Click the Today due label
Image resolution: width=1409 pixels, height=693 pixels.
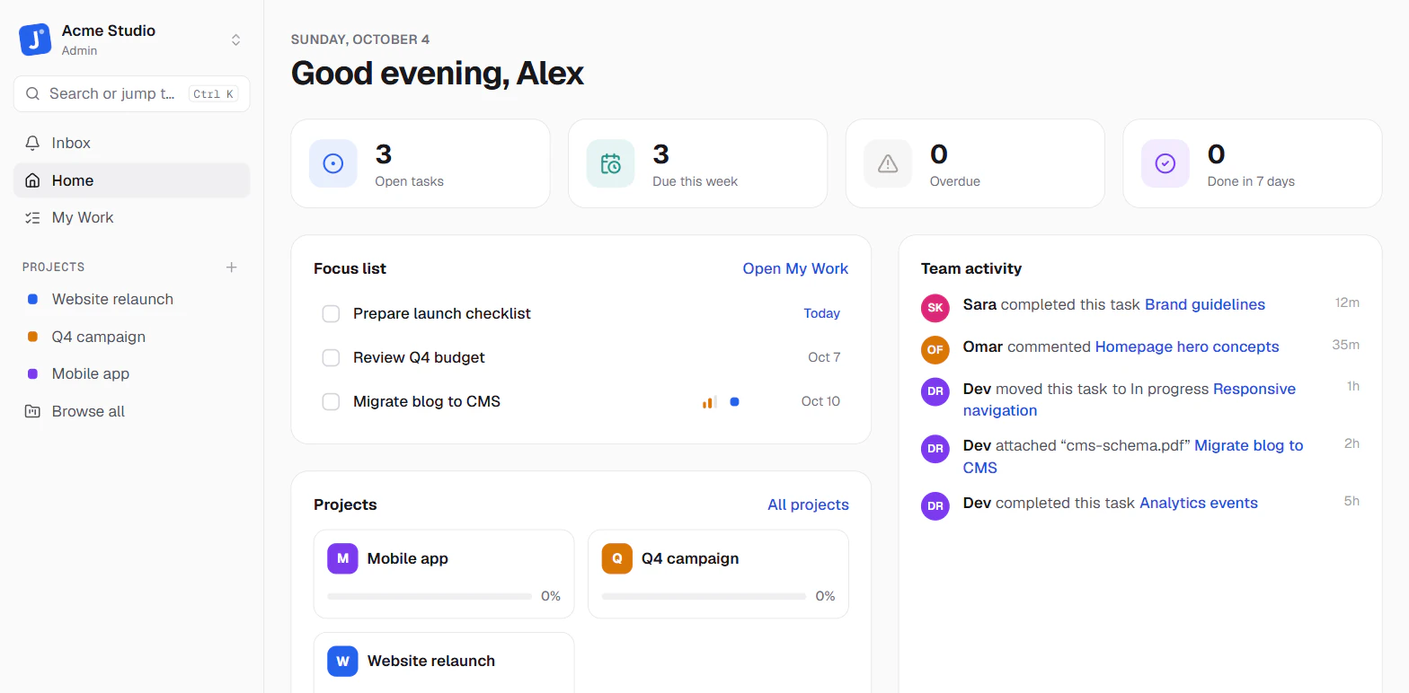821,313
